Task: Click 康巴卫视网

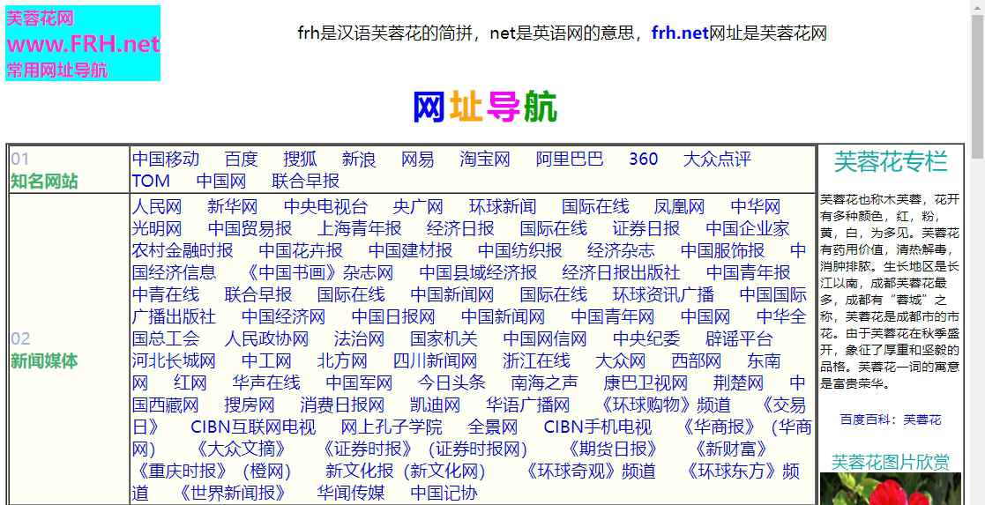Action: [645, 383]
